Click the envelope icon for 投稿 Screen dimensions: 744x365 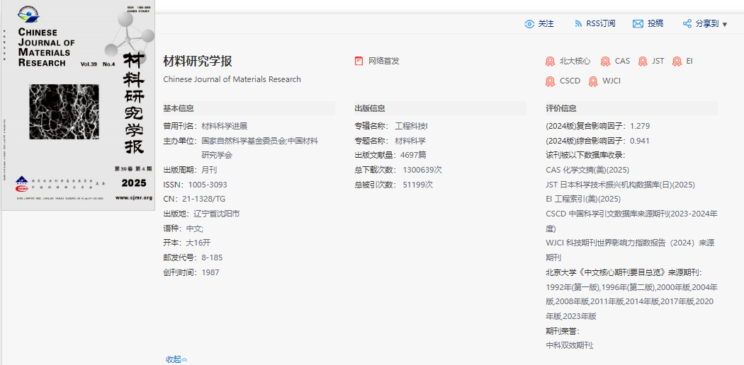638,24
